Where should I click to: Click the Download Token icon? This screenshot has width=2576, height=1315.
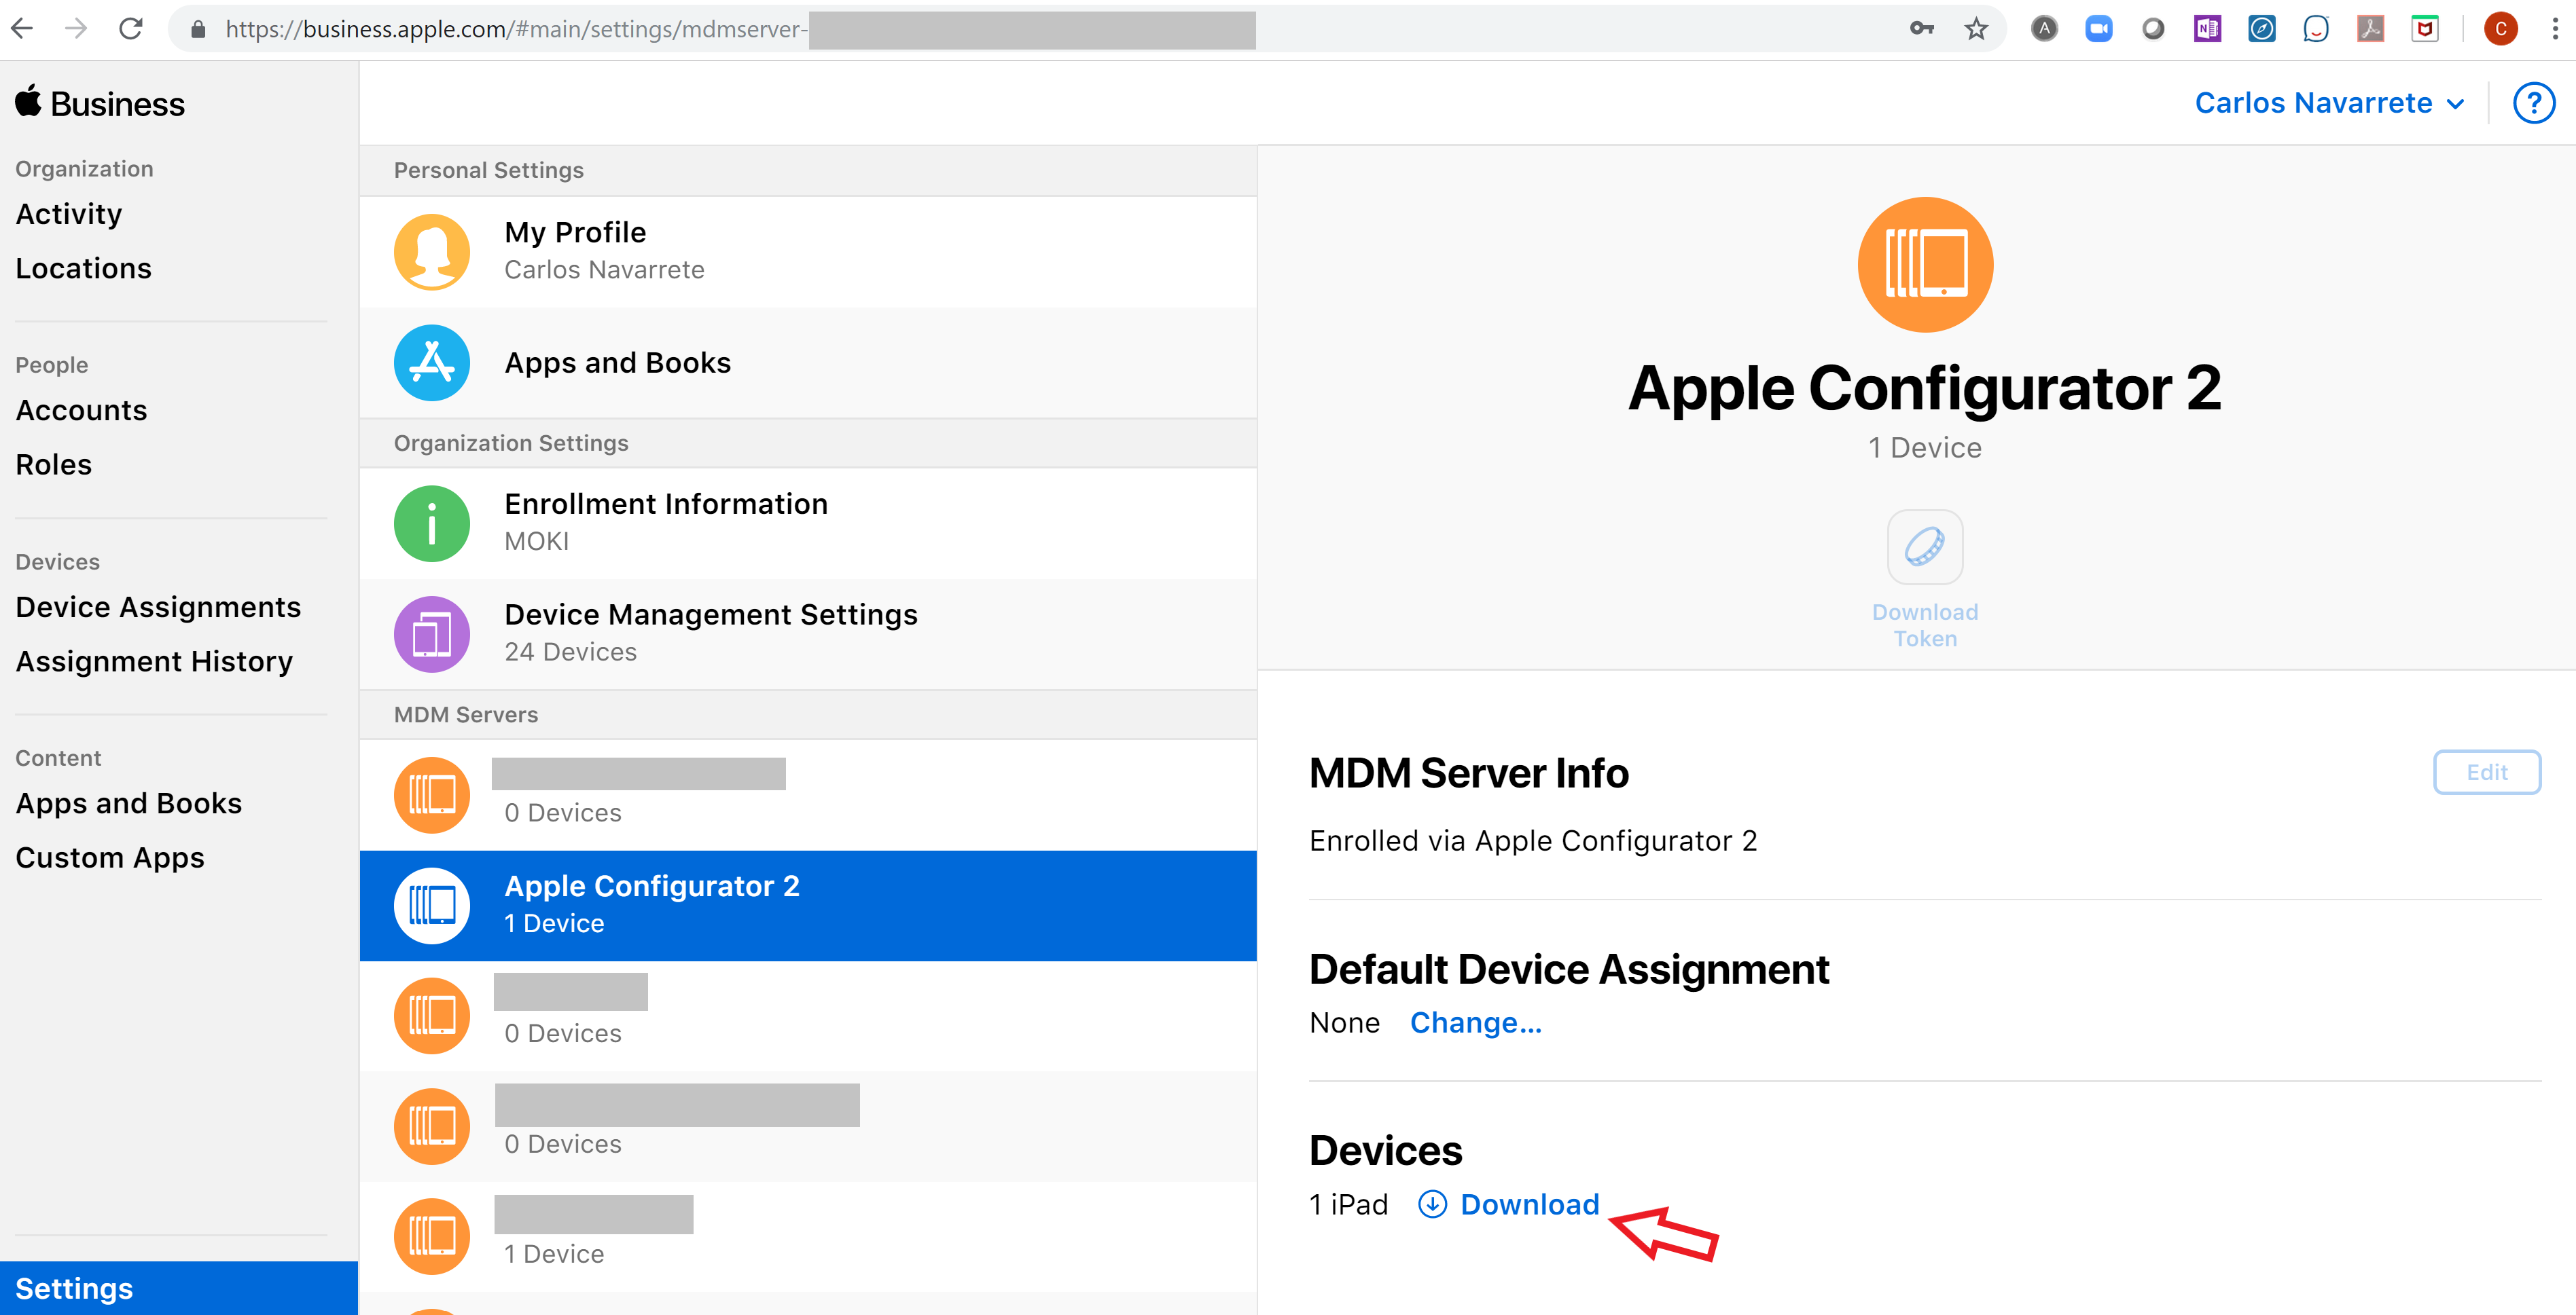1924,548
